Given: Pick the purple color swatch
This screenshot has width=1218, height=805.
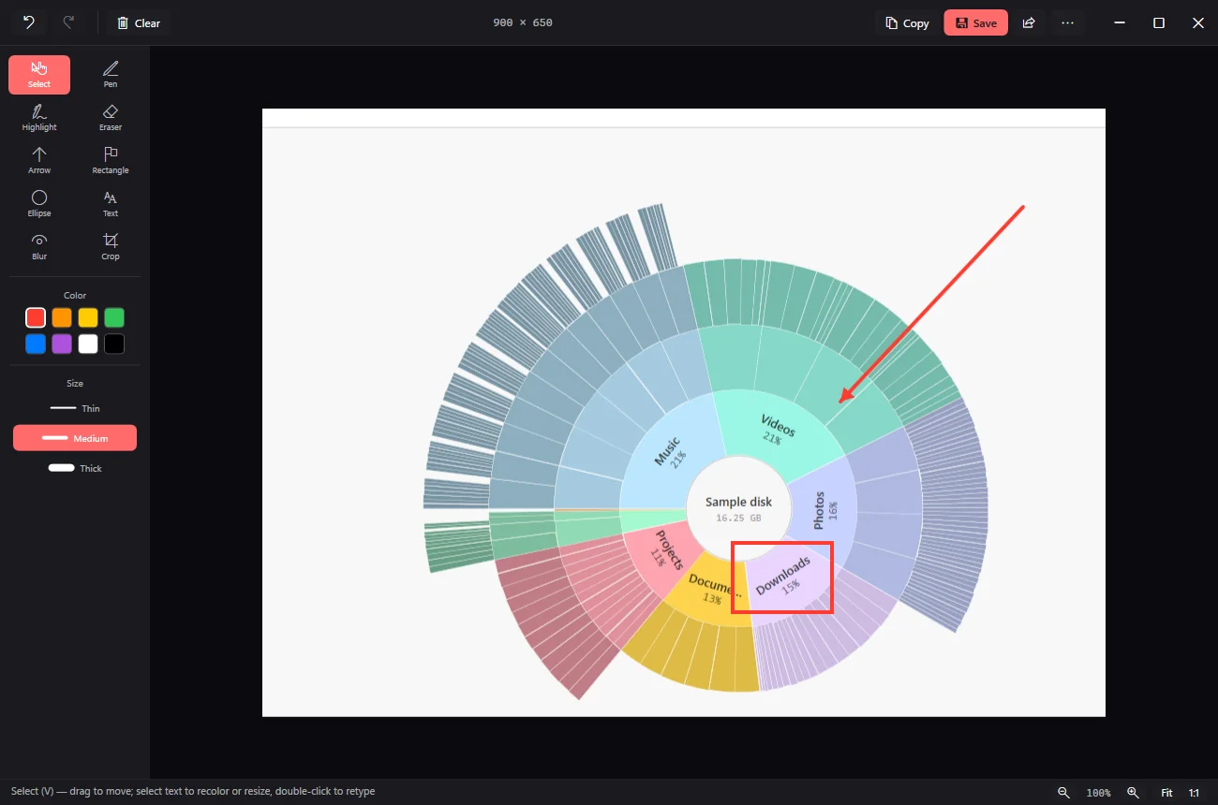Looking at the screenshot, I should pos(62,344).
